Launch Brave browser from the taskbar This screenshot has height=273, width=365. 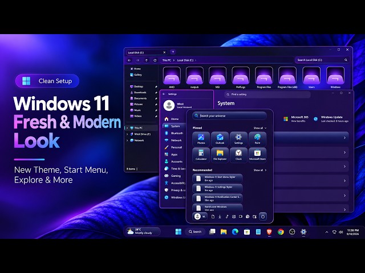coord(269,231)
